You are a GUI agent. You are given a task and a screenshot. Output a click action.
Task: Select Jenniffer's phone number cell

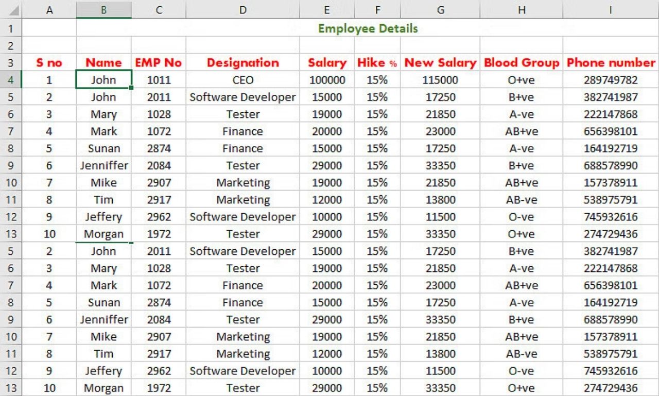click(611, 165)
